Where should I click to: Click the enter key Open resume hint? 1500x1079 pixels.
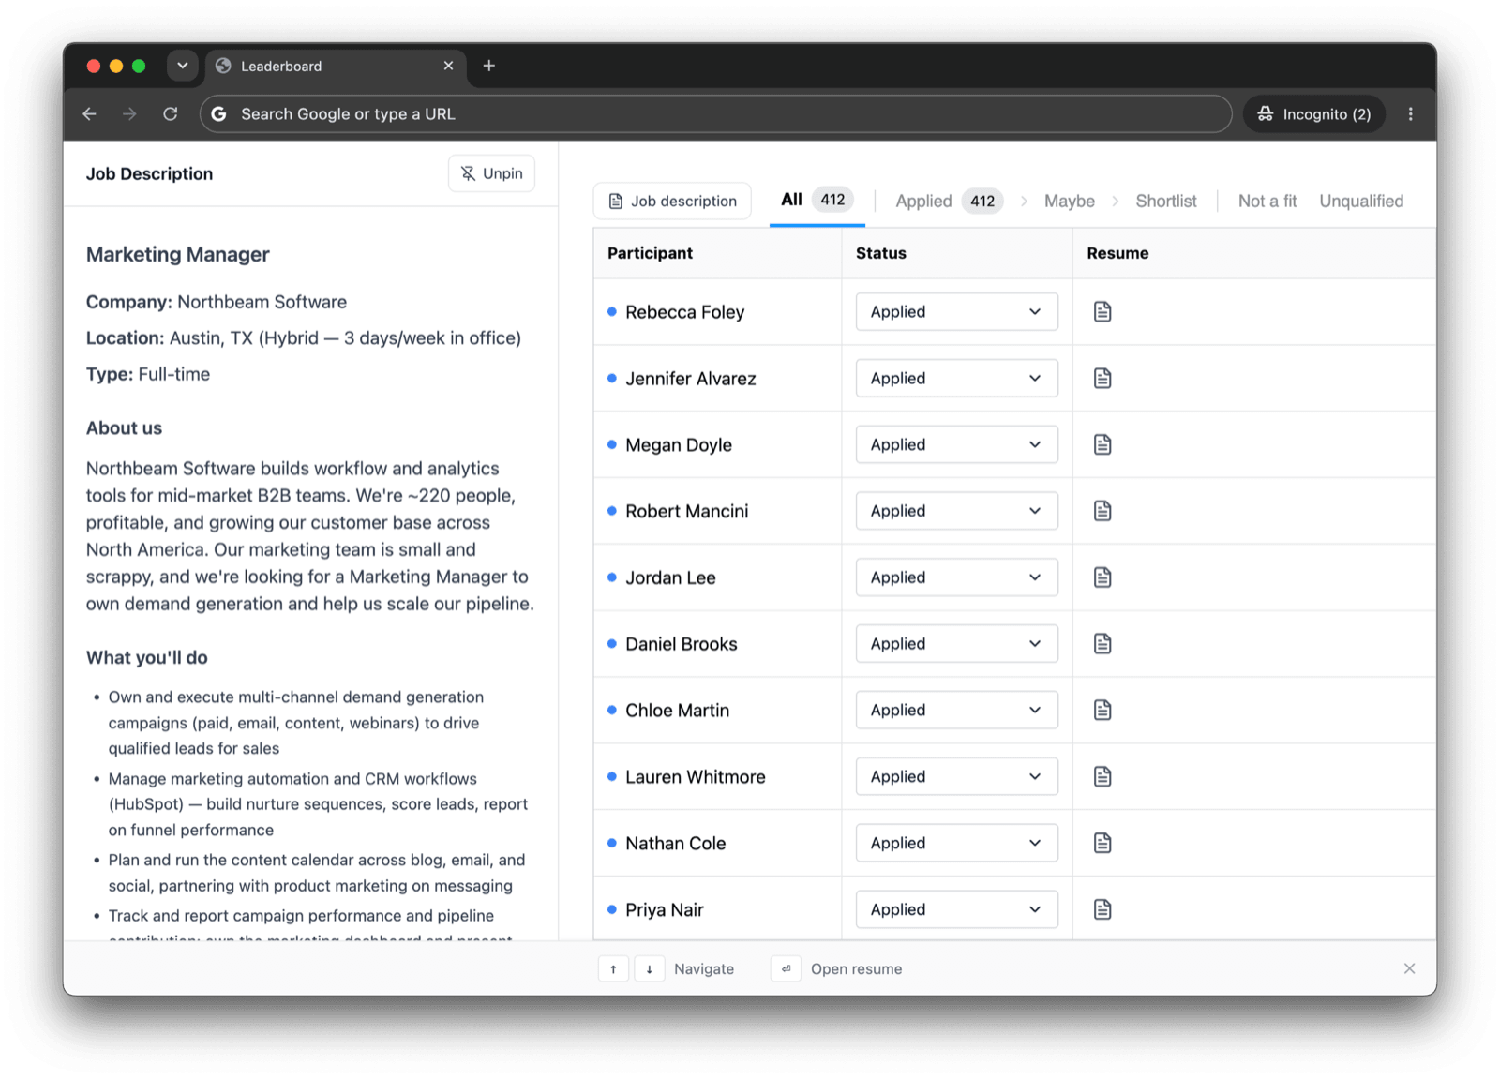[786, 969]
